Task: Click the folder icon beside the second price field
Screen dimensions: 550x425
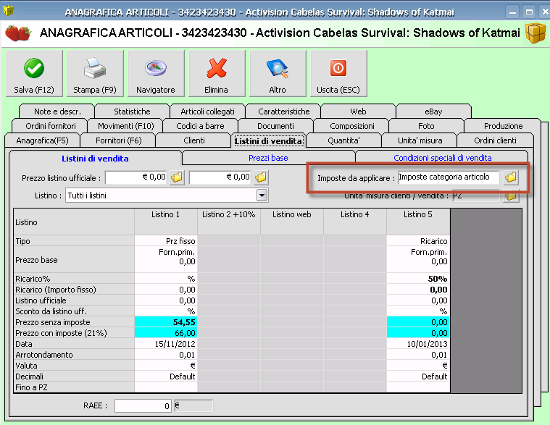Action: (x=261, y=177)
